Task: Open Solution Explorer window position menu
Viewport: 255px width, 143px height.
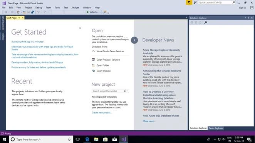Action: pos(245,18)
